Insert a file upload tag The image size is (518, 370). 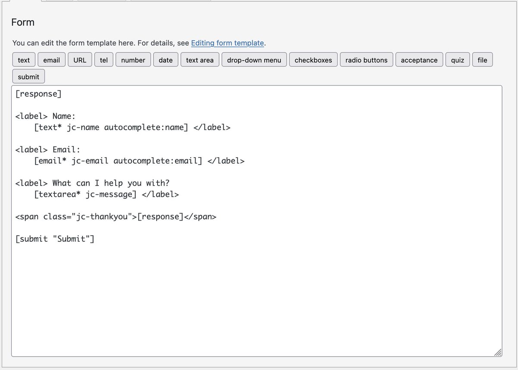pos(482,60)
